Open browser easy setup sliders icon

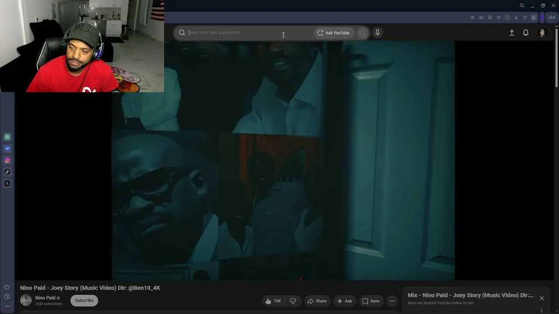(x=525, y=17)
